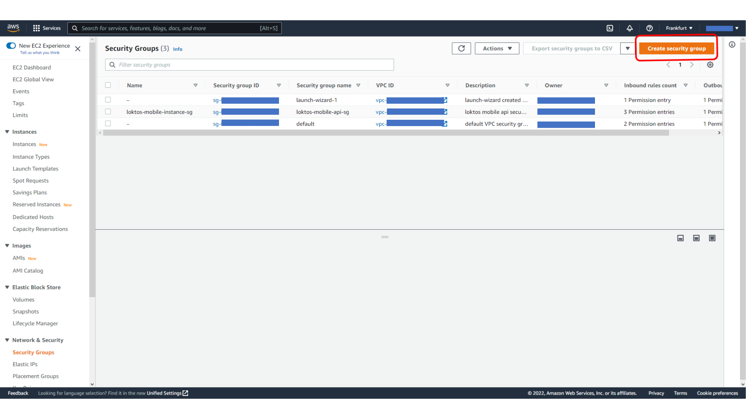
Task: Open Security Groups in sidebar
Action: click(x=33, y=352)
